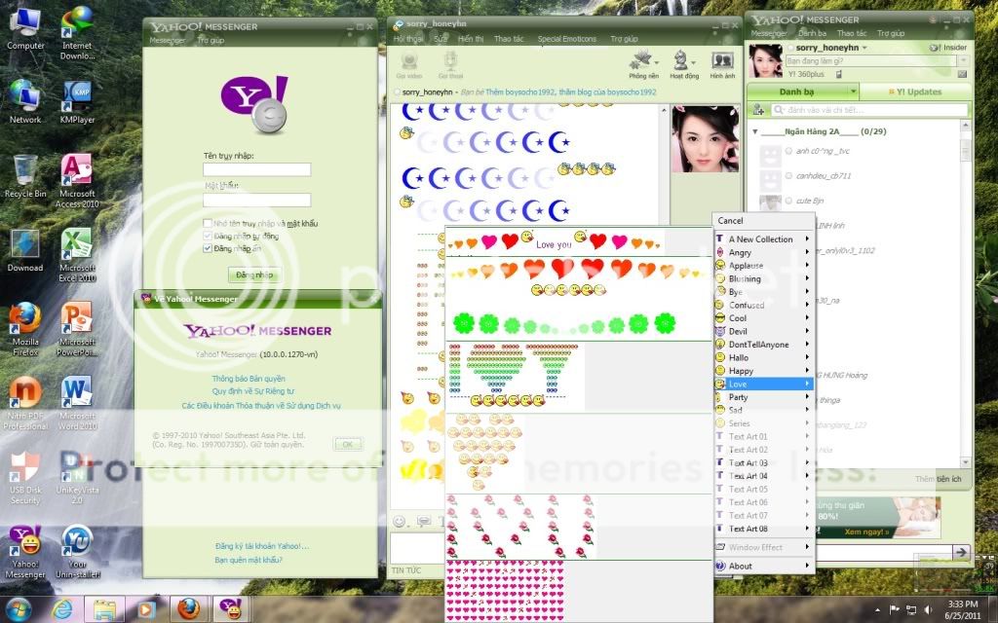Launch Internet Explorer from the taskbar

point(62,609)
